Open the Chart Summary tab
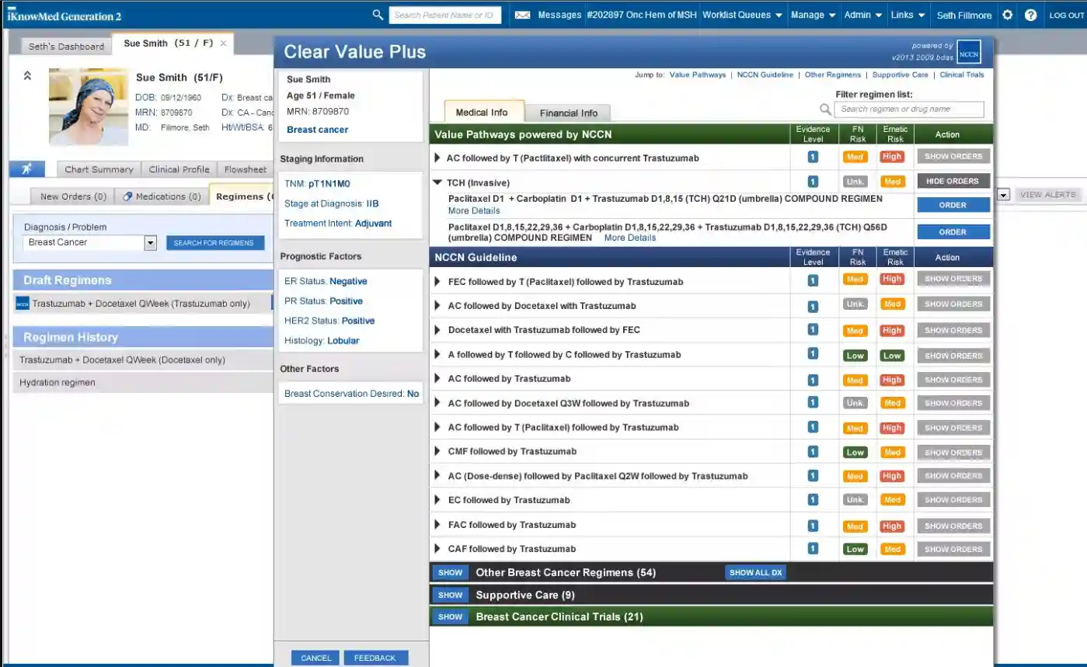Image resolution: width=1087 pixels, height=667 pixels. (98, 168)
